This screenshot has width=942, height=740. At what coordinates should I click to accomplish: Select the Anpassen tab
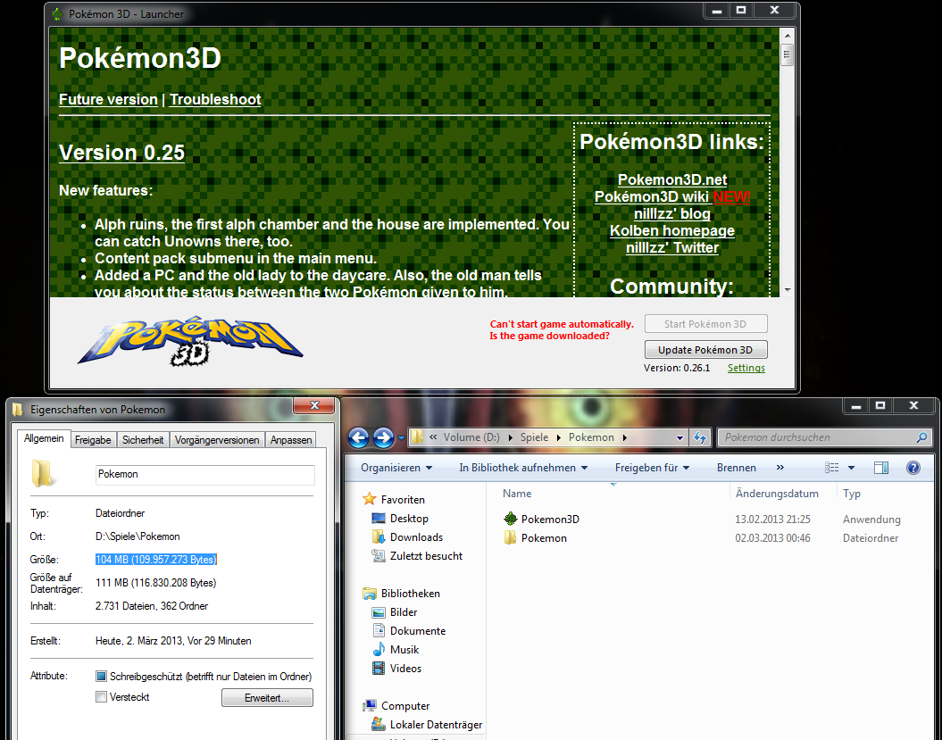click(291, 440)
